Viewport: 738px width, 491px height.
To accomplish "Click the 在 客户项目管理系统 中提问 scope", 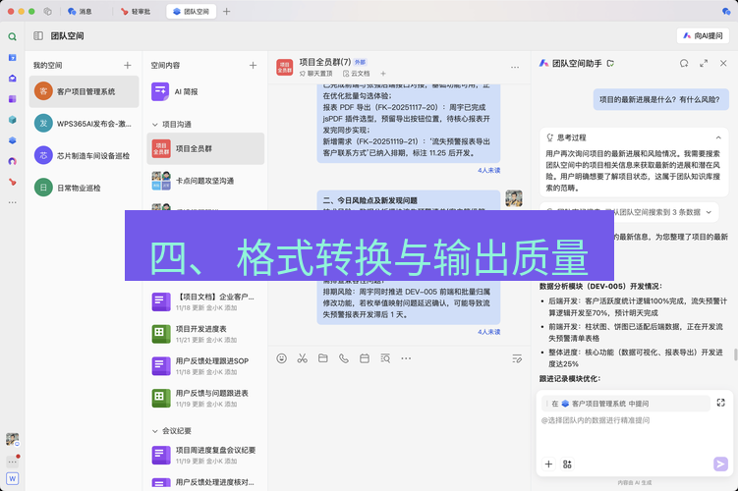I will coord(626,404).
